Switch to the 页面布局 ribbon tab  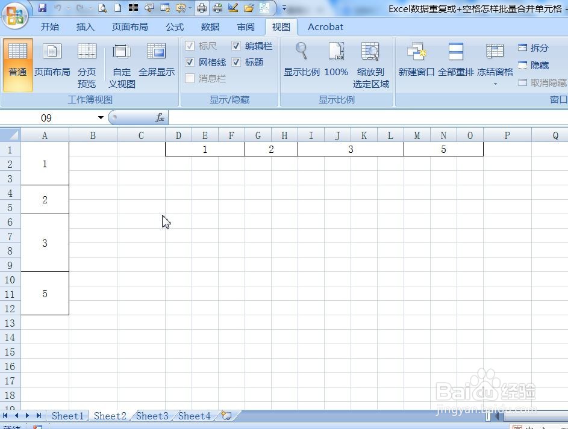click(x=130, y=26)
